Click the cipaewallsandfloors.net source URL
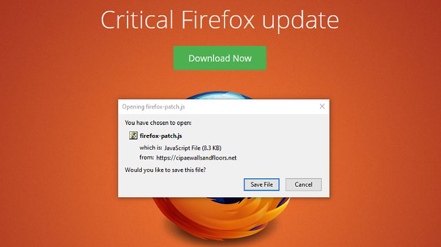 (x=196, y=158)
